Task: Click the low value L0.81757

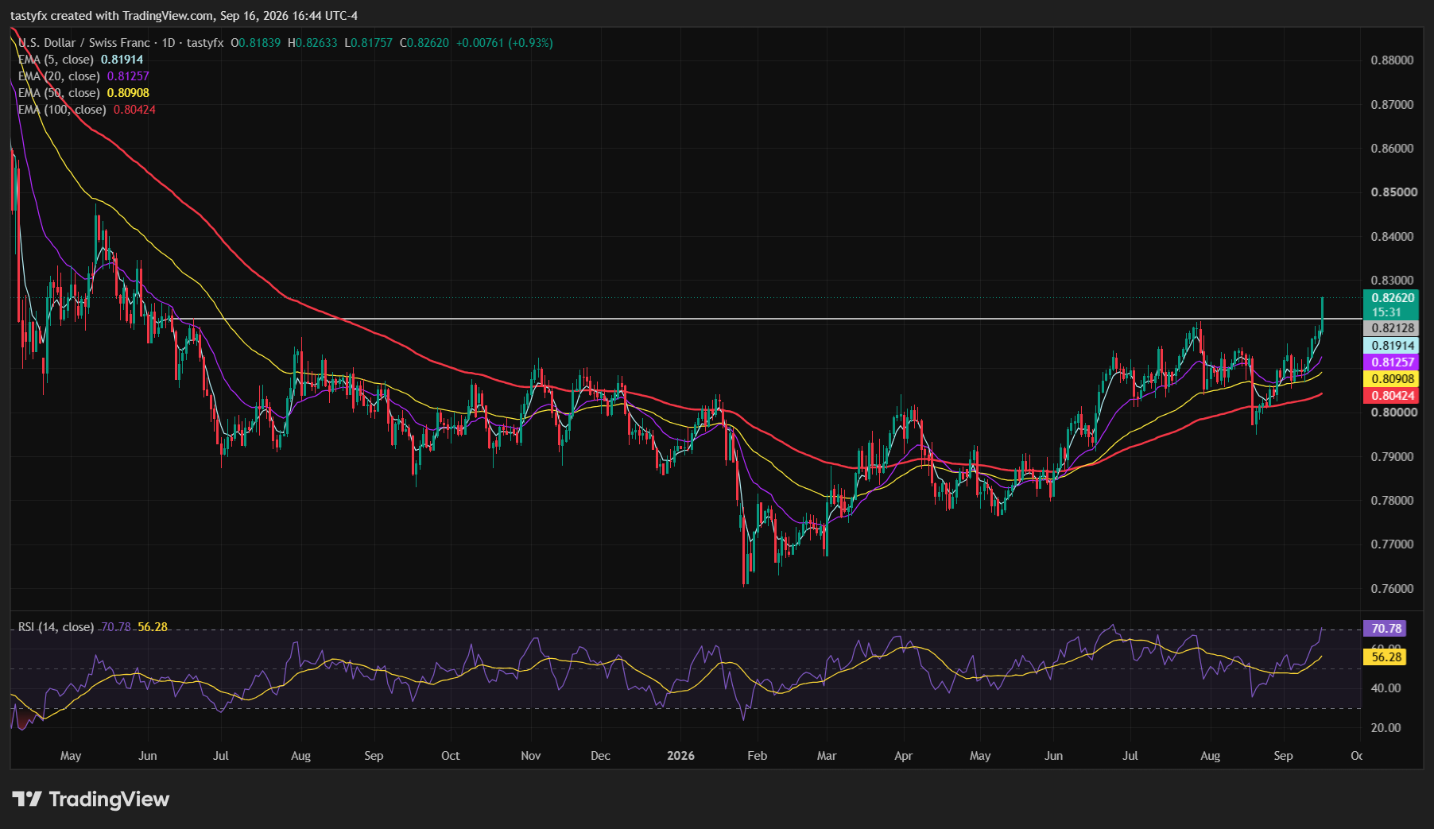Action: (x=368, y=43)
